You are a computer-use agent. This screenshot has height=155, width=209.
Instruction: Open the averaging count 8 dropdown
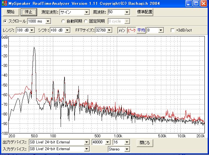click(161, 30)
